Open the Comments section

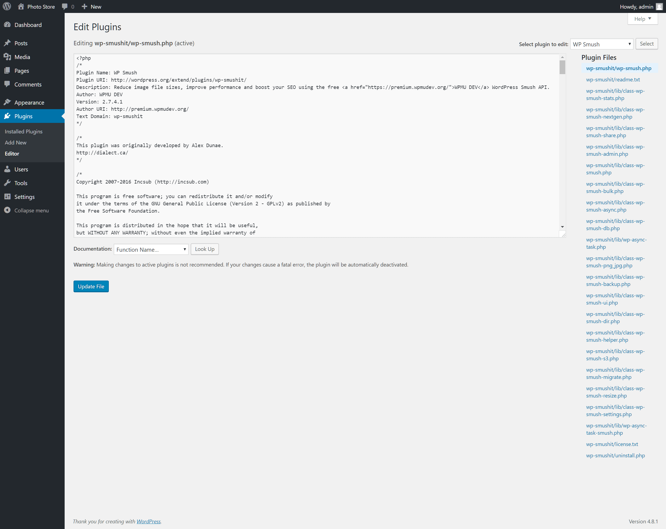coord(28,84)
